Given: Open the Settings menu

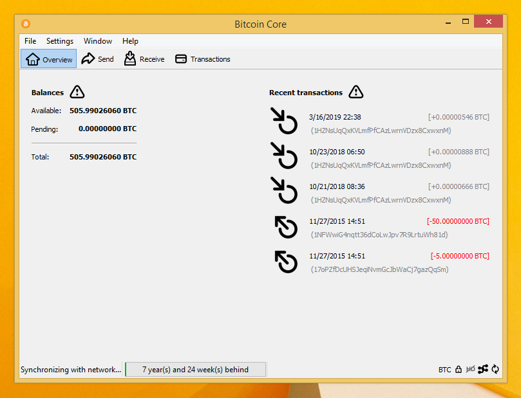Looking at the screenshot, I should 60,41.
